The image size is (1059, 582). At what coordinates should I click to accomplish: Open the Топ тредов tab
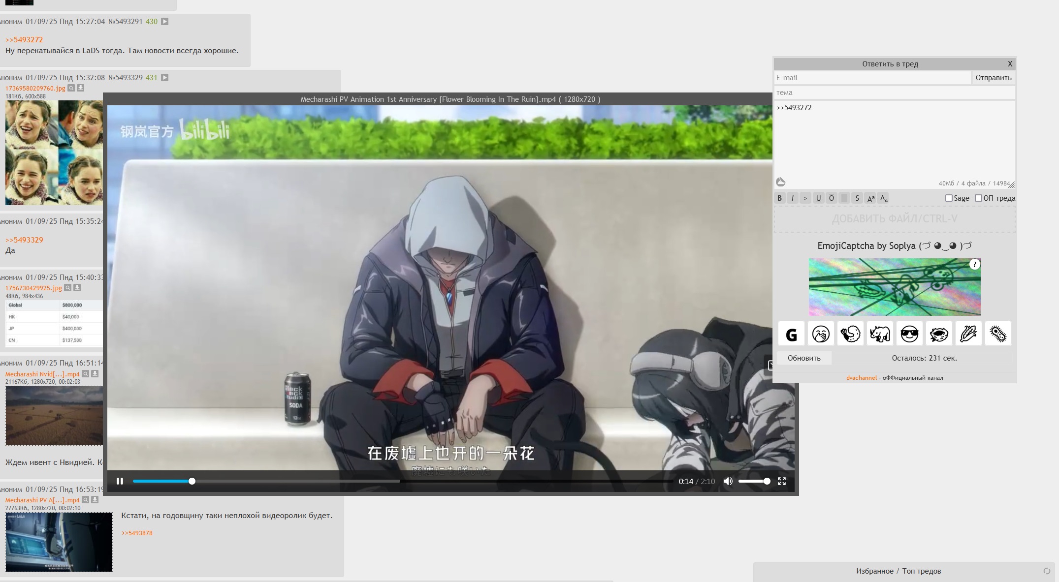click(x=921, y=571)
